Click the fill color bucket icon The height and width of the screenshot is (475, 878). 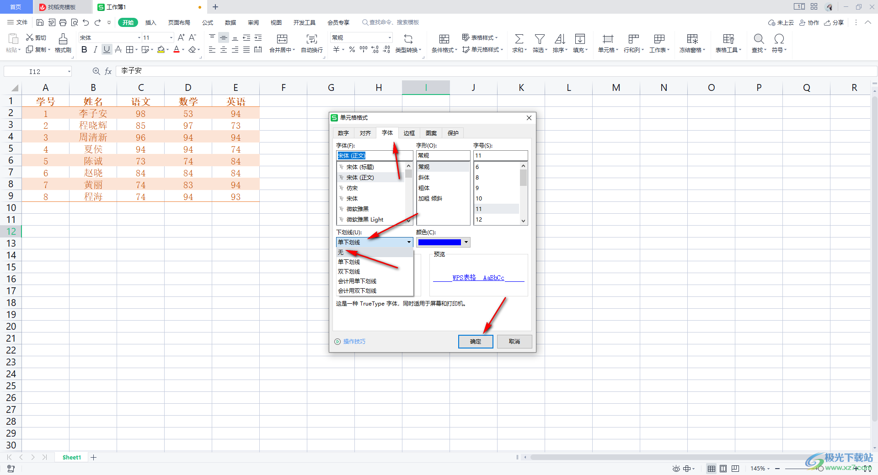[161, 49]
